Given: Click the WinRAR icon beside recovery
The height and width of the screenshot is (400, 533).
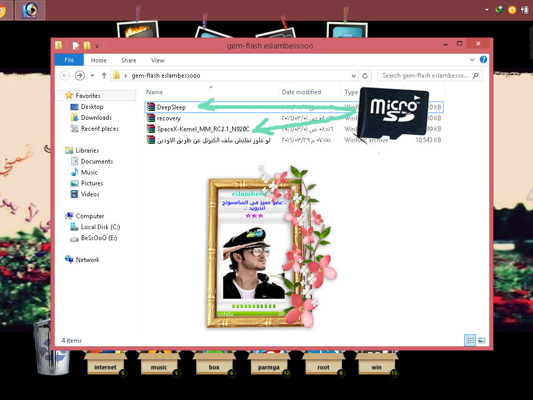Looking at the screenshot, I should pos(151,118).
